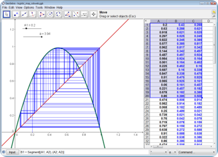Select spreadsheet column C header

click(x=193, y=21)
